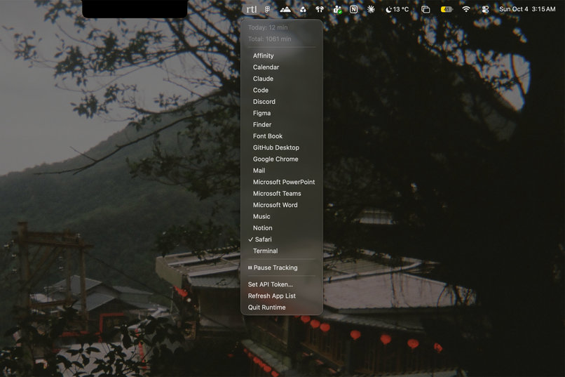This screenshot has height=377, width=565.
Task: Choose Music from the app list
Action: tap(282, 216)
